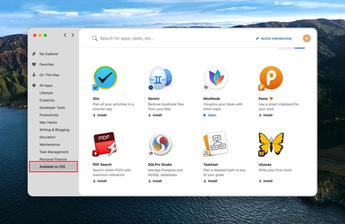Open the 2Do app icon
This screenshot has height=224, width=345.
tap(105, 78)
